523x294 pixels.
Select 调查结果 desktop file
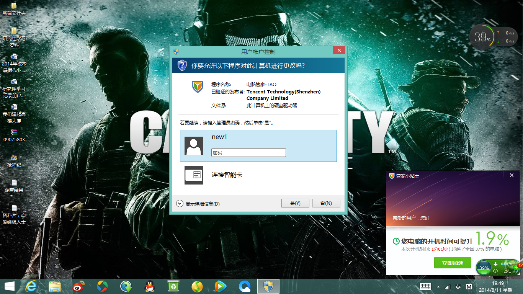[14, 186]
